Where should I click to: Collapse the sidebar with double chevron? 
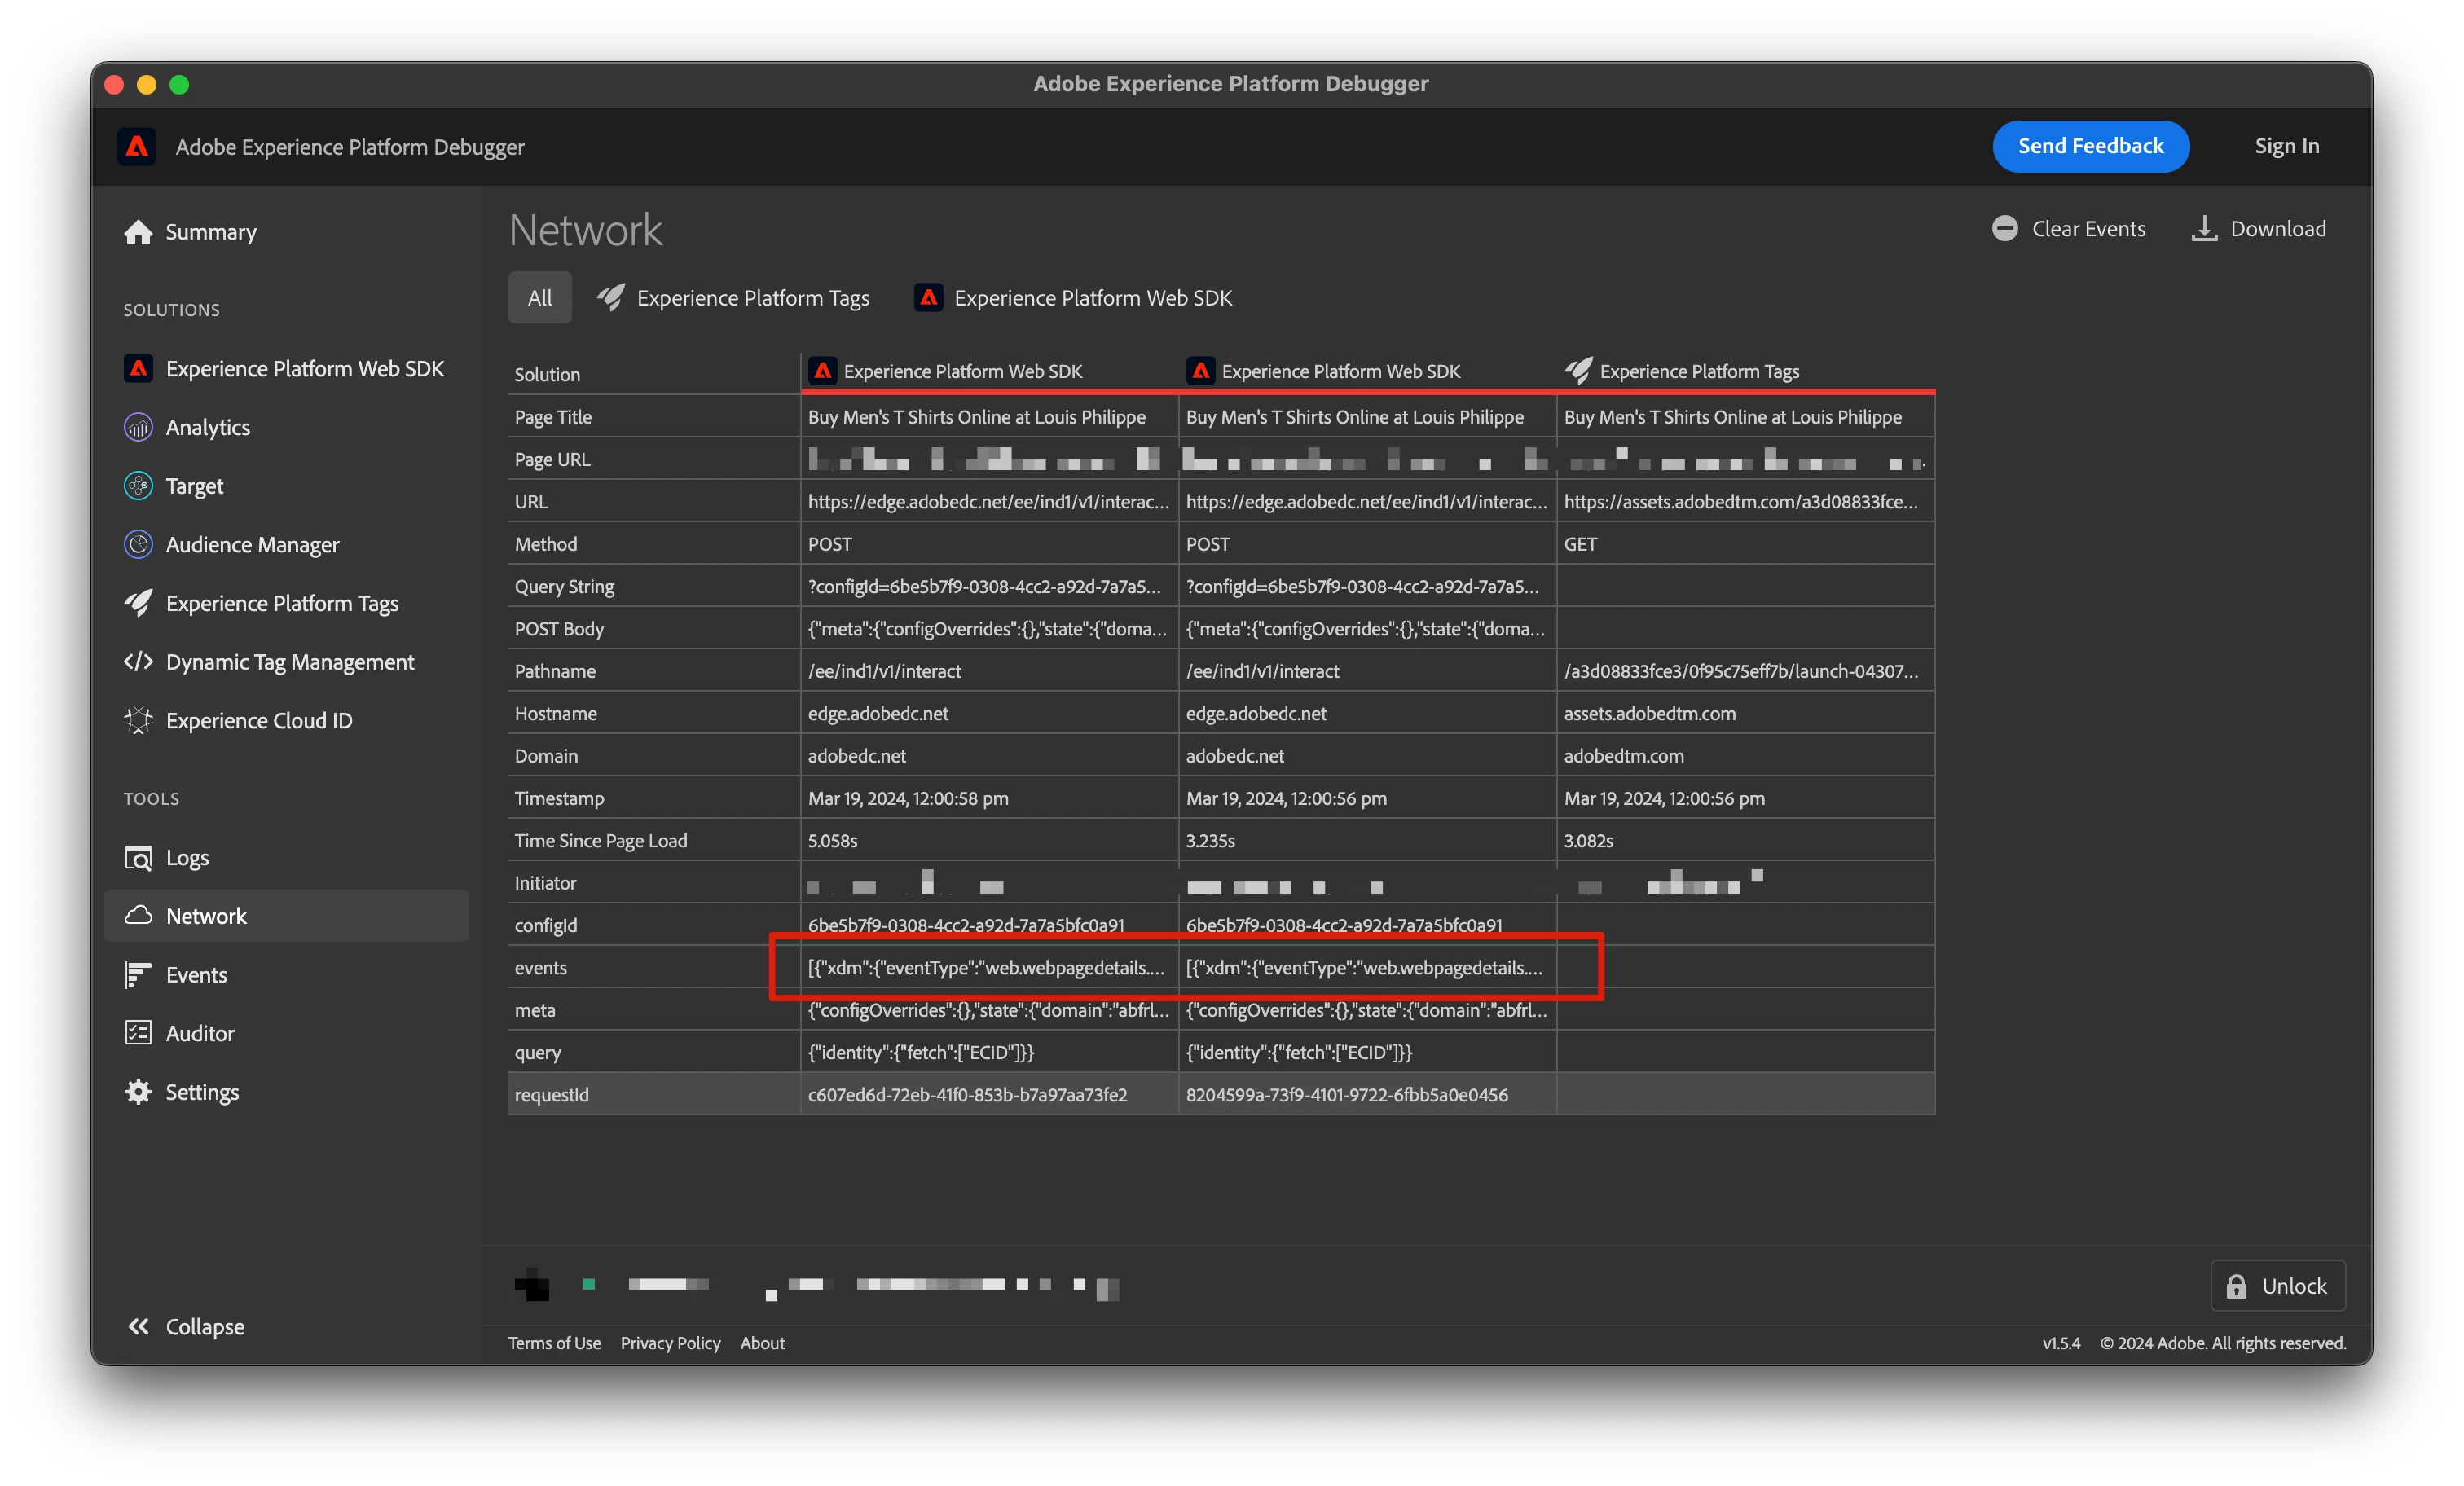[138, 1327]
